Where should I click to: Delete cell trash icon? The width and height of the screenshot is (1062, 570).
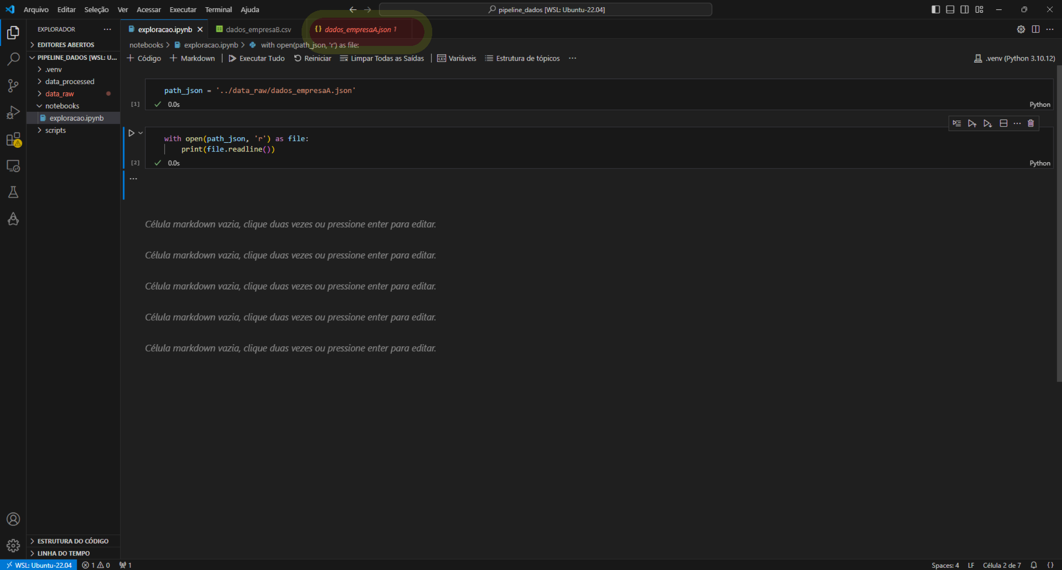pyautogui.click(x=1031, y=123)
